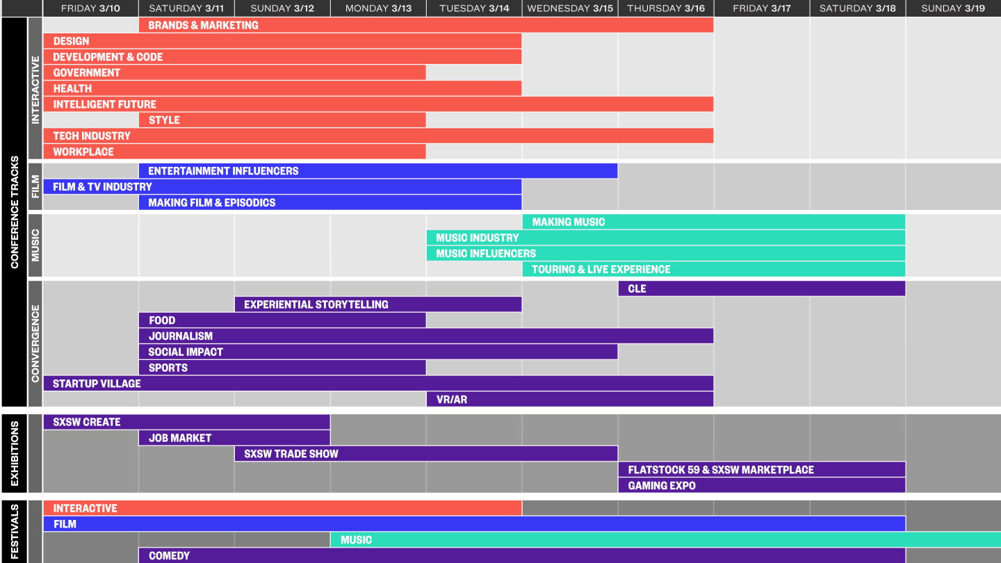
Task: Open the Job Market exhibition bar
Action: pyautogui.click(x=234, y=438)
